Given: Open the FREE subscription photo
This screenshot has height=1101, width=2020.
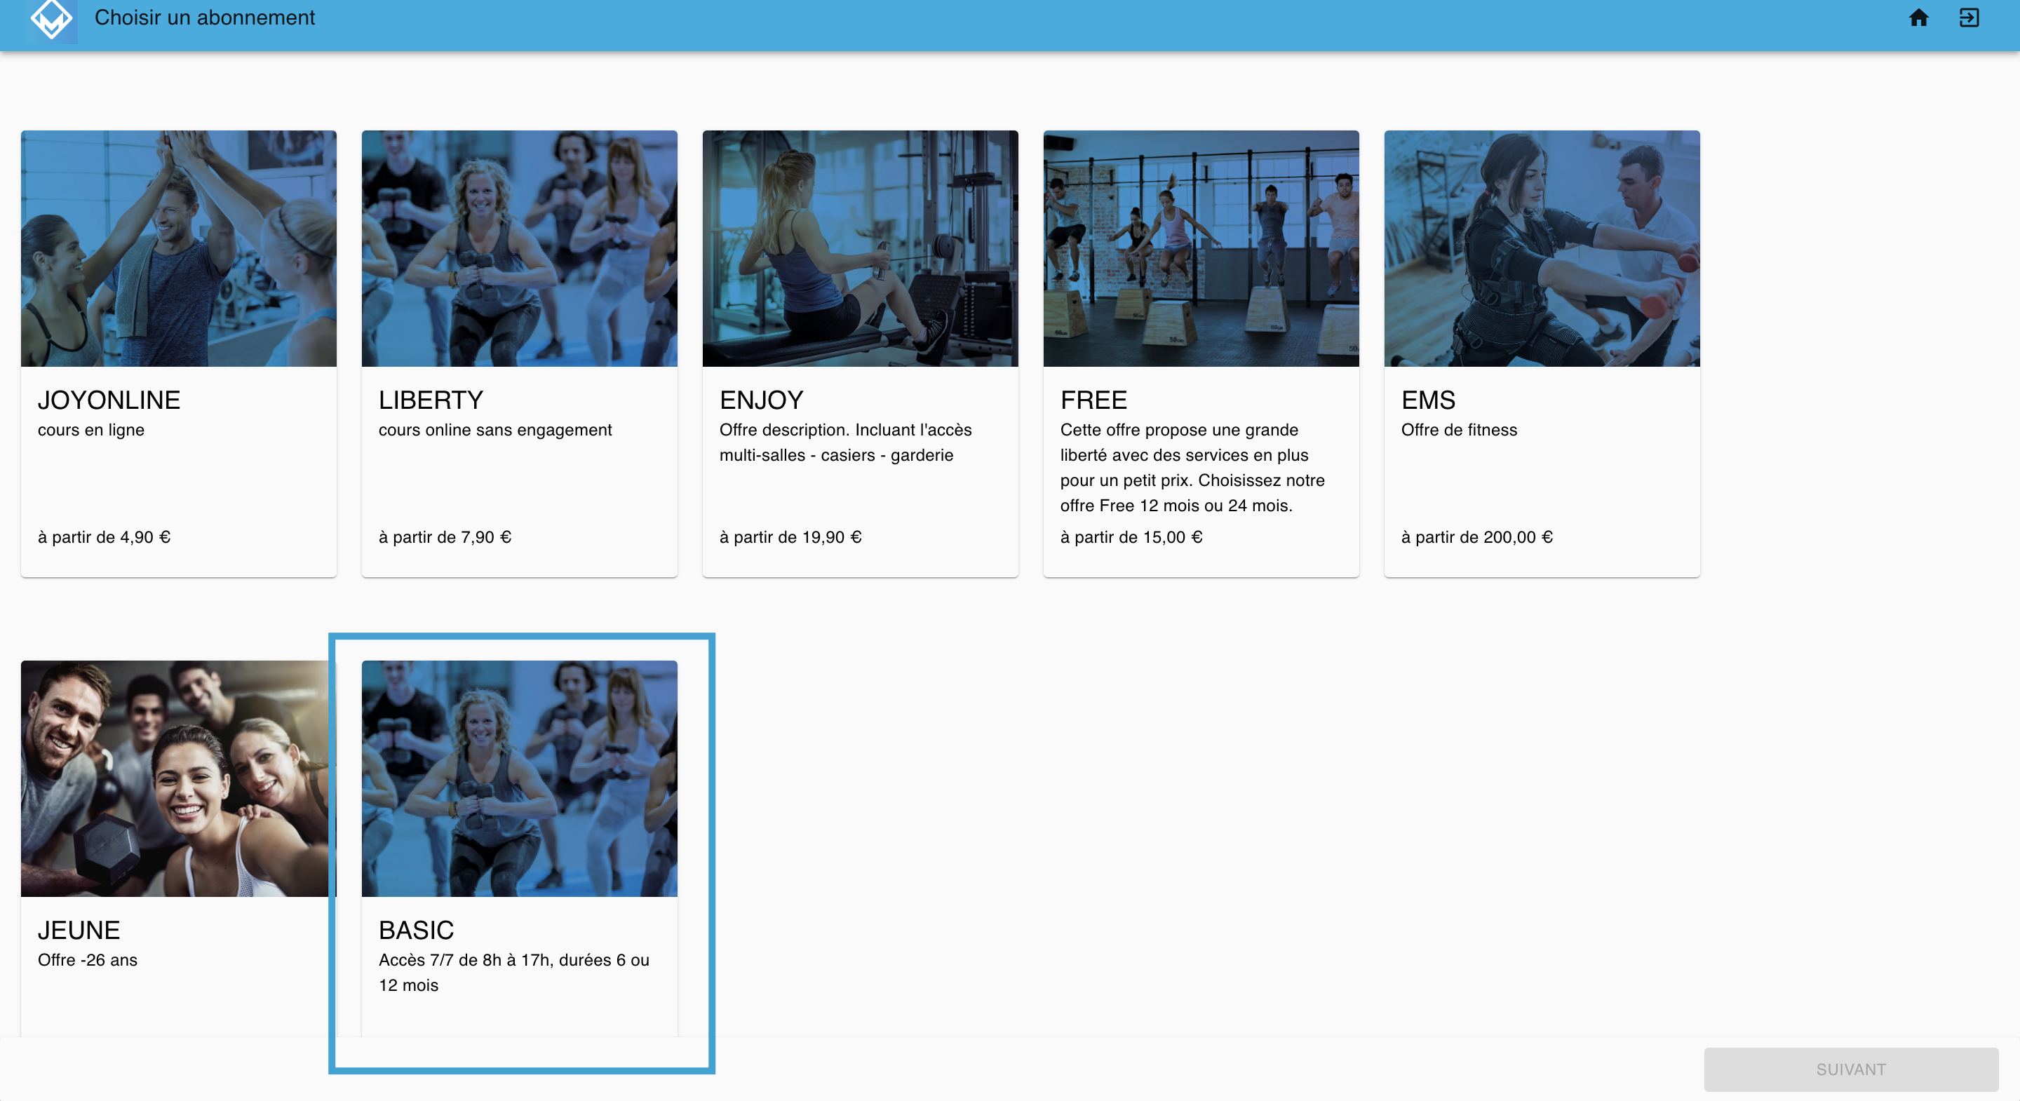Looking at the screenshot, I should tap(1201, 248).
